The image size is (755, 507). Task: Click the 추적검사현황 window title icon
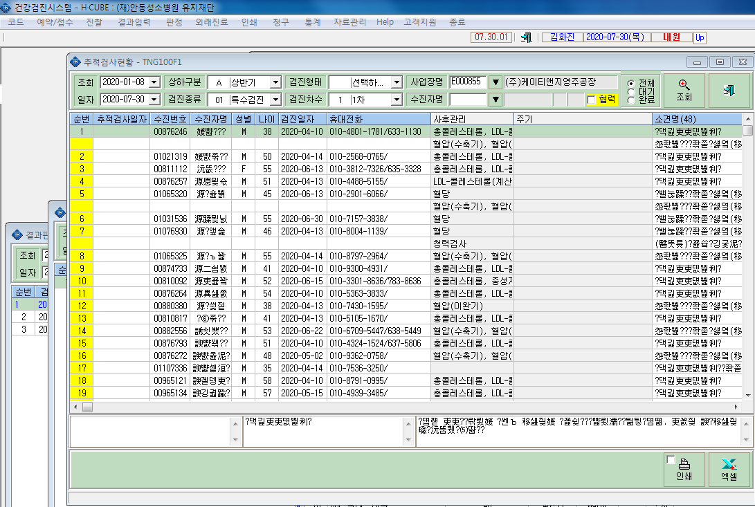(x=75, y=62)
